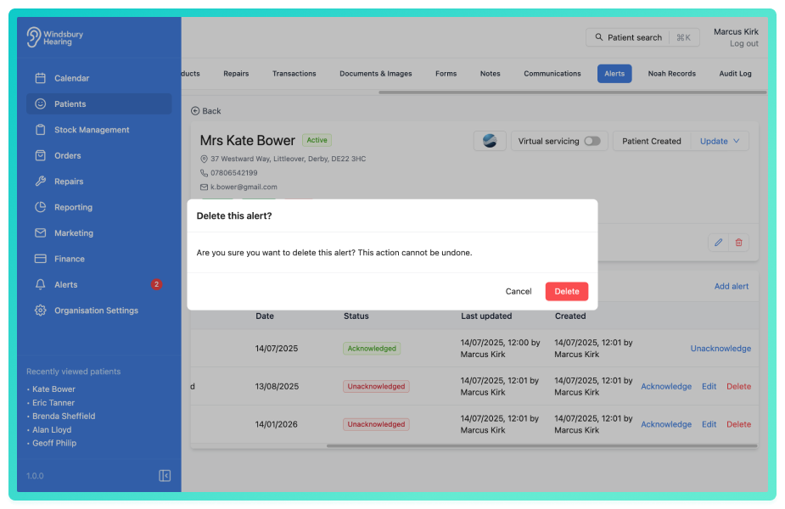Confirm with the red Delete button

[x=567, y=291]
